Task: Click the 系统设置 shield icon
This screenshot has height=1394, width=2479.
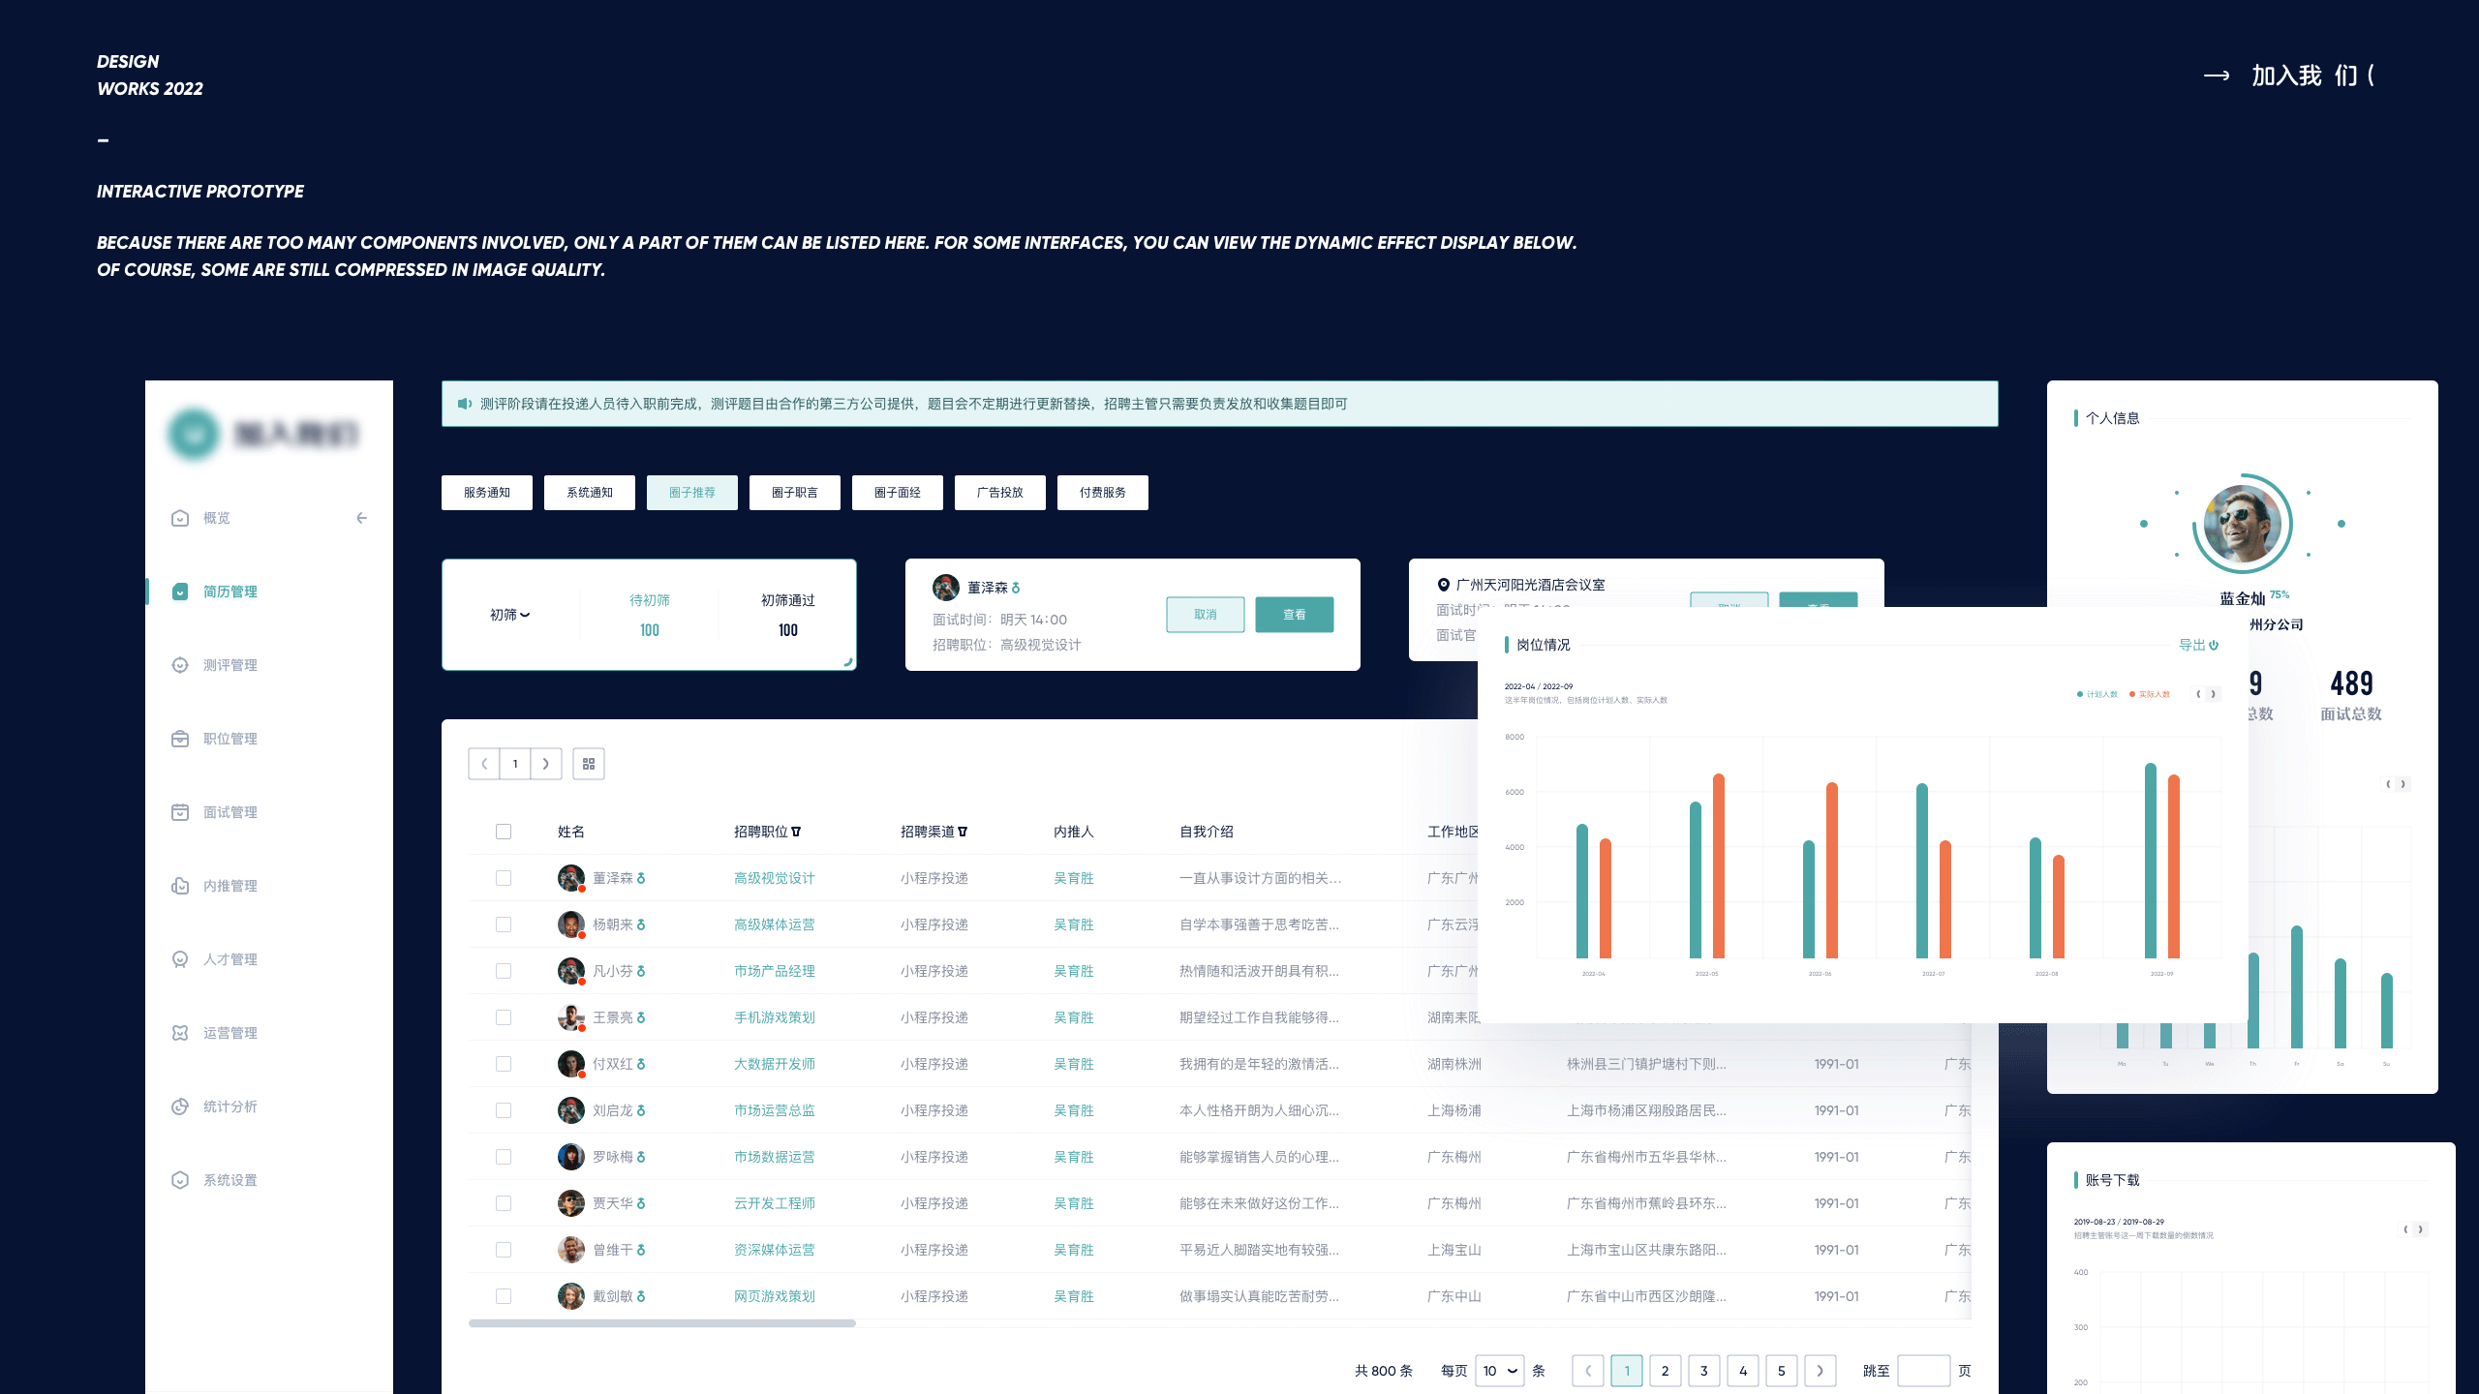Action: (180, 1180)
